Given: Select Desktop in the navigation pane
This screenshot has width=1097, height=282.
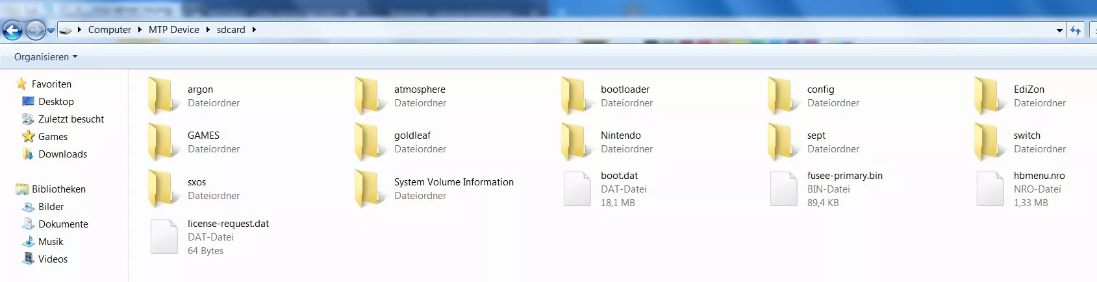Looking at the screenshot, I should click(x=56, y=102).
